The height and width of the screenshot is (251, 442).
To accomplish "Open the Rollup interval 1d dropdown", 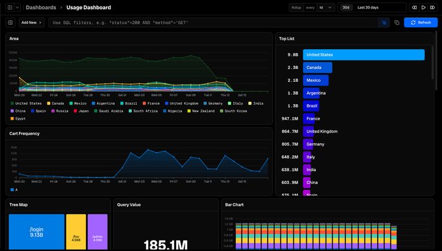I will [326, 8].
